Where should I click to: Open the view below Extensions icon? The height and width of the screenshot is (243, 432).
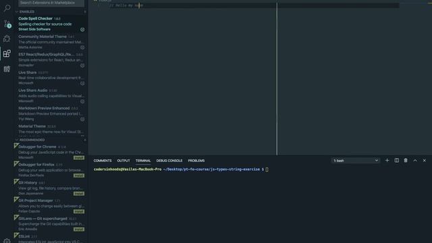click(x=7, y=69)
